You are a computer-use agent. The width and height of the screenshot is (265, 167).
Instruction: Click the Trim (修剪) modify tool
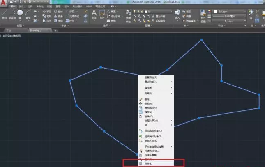(71, 11)
